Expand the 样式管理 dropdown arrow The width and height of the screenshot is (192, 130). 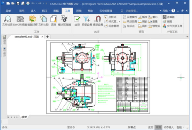click(119, 21)
